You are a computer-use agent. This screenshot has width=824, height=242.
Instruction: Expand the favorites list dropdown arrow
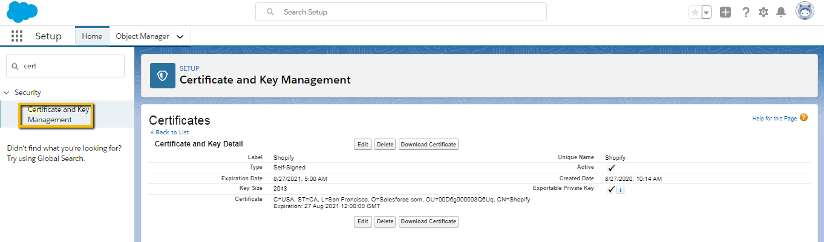[706, 12]
